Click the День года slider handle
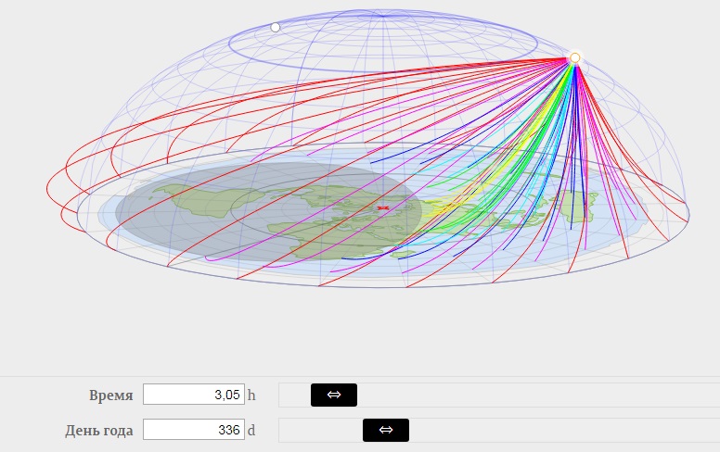Image resolution: width=720 pixels, height=452 pixels. tap(386, 430)
